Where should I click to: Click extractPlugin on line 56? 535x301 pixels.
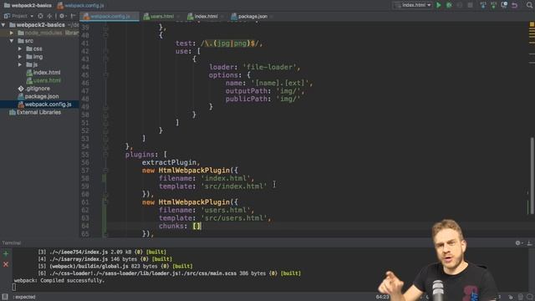(x=169, y=162)
